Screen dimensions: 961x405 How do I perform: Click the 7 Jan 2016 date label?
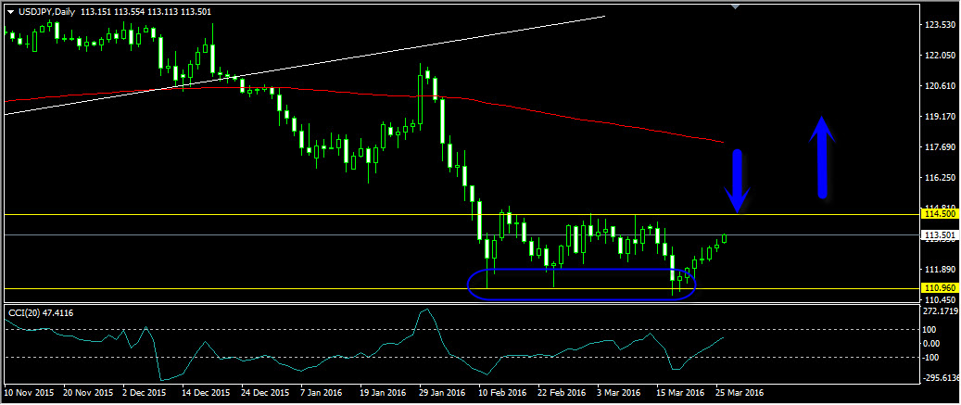322,391
